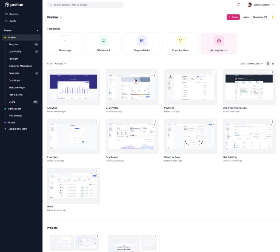Open the Payment file thumbnail
280x252 pixels.
[190, 87]
